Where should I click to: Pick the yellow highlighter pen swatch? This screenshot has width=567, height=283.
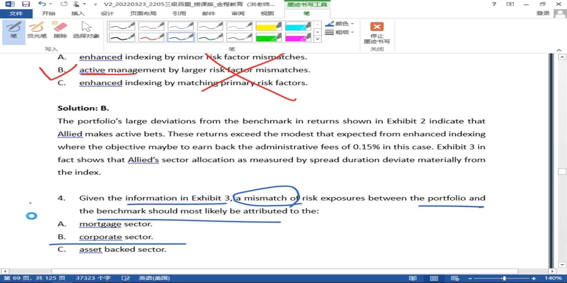(x=269, y=26)
